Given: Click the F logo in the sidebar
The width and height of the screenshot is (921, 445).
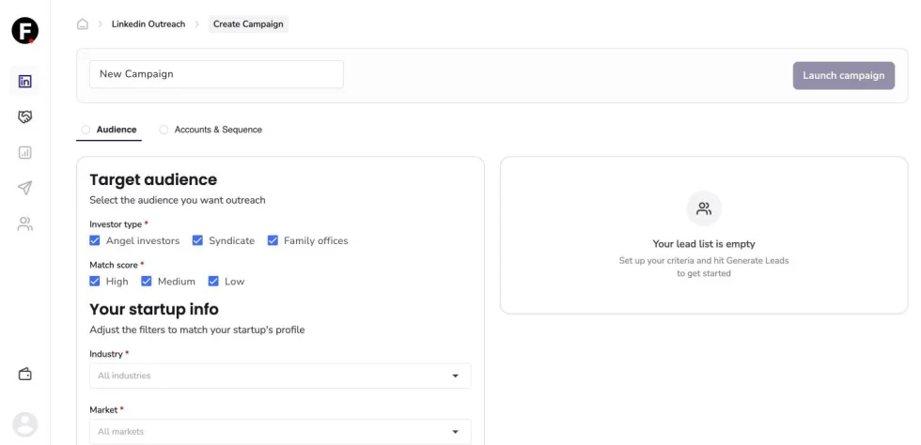Looking at the screenshot, I should pos(24,31).
